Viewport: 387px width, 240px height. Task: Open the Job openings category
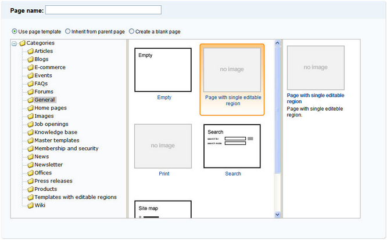[x=51, y=124]
